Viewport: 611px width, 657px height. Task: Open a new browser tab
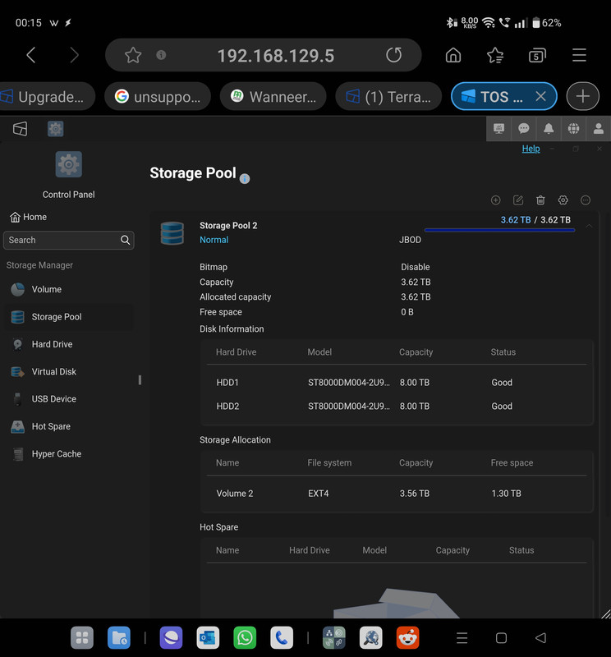tap(582, 96)
